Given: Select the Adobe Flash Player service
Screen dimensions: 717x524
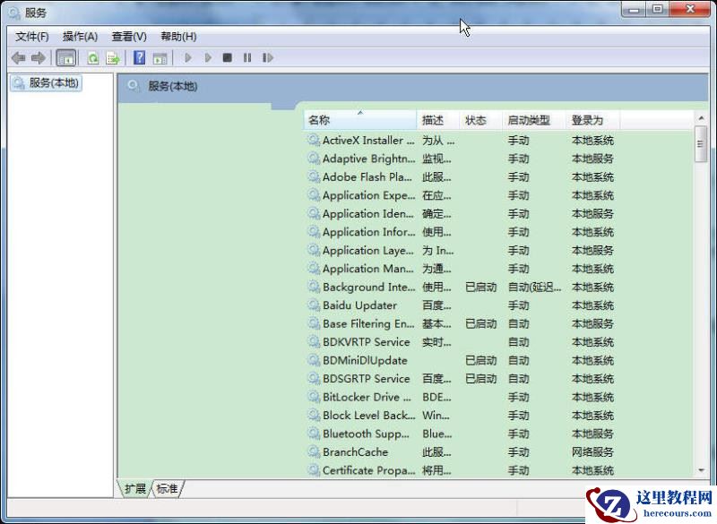Looking at the screenshot, I should (x=367, y=176).
